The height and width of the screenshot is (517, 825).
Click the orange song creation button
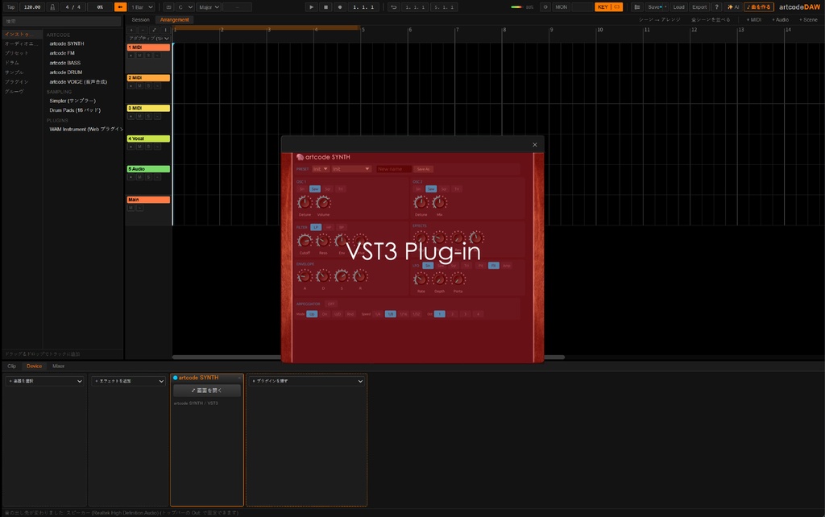click(758, 6)
